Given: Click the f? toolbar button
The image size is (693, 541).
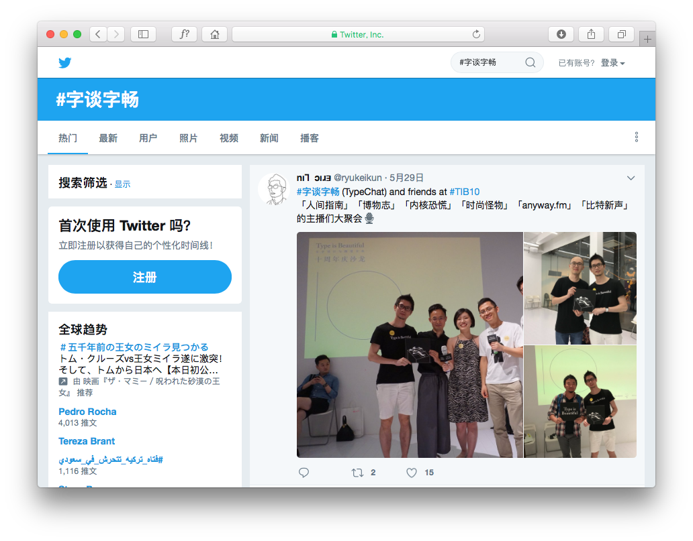Looking at the screenshot, I should pos(184,34).
